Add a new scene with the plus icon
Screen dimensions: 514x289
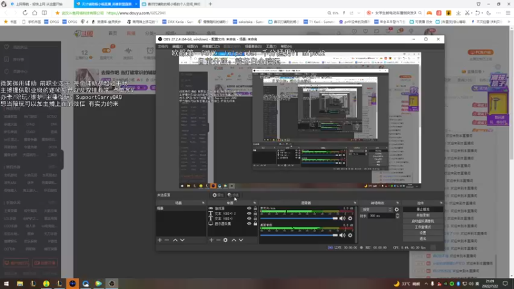pos(159,240)
